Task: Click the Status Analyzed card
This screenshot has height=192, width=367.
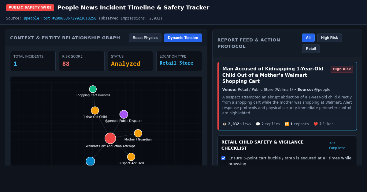Action: coord(130,61)
